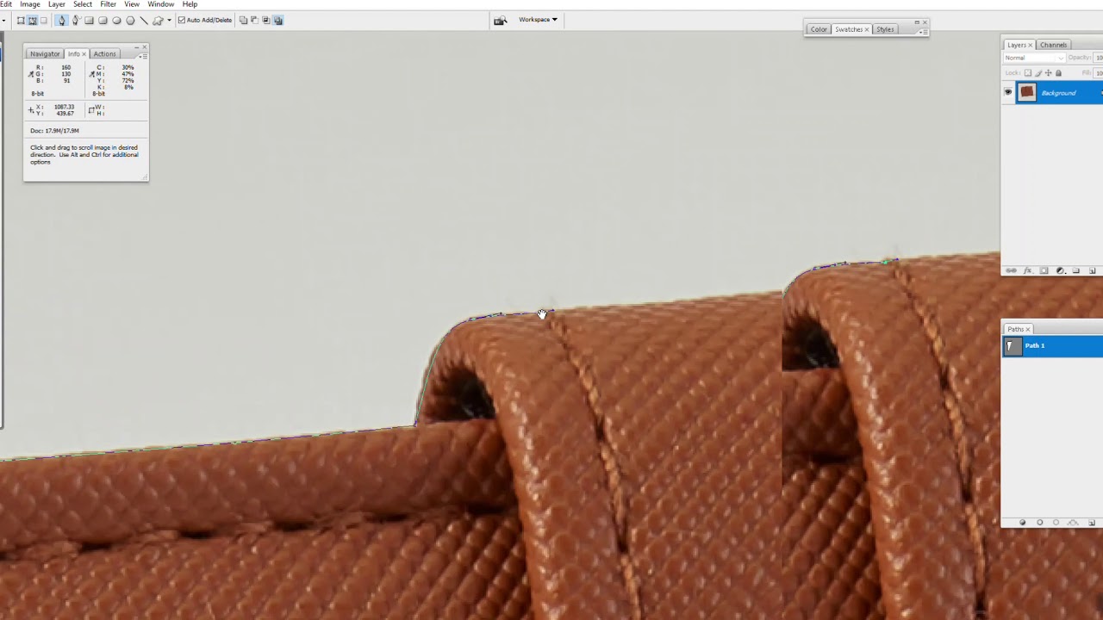
Task: Choose the Polygon shape tool
Action: 130,20
